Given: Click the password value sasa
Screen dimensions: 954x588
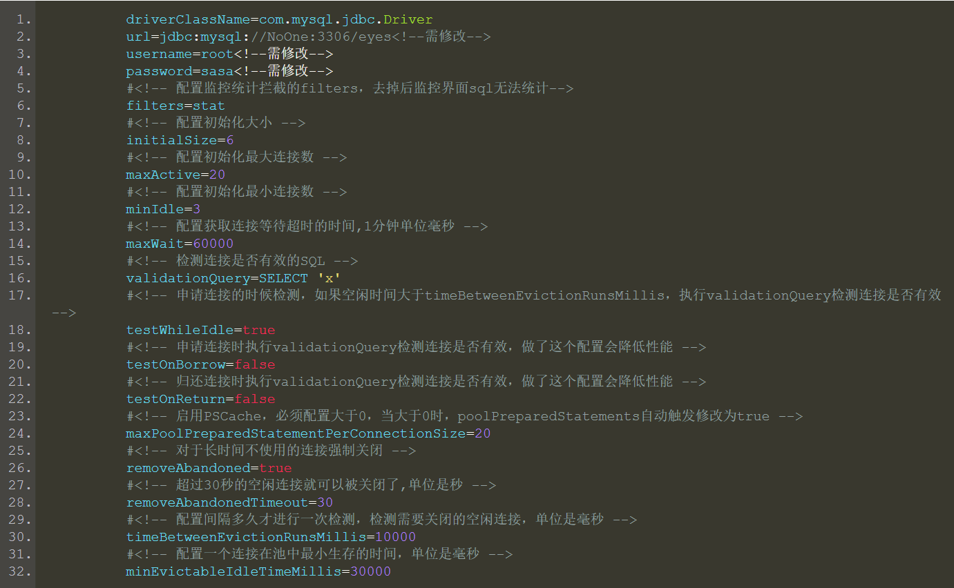Looking at the screenshot, I should point(218,70).
